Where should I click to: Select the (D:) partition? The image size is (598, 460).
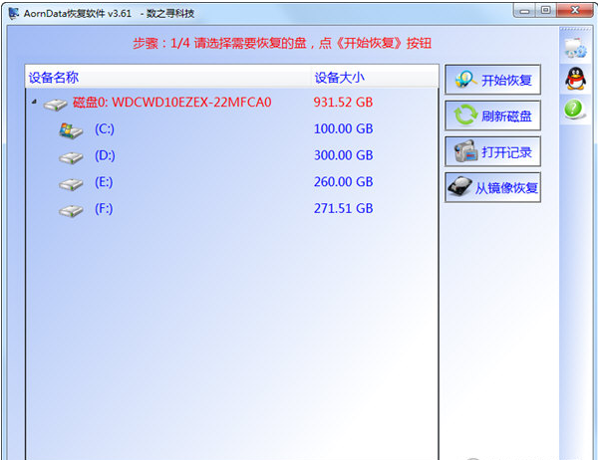[x=105, y=155]
